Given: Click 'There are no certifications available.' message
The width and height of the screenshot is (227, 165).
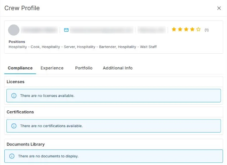Looking at the screenshot, I should [51, 126].
